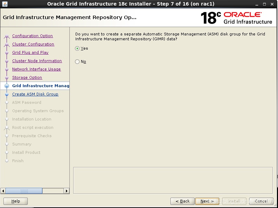Click the message text area at bottom
The height and width of the screenshot is (208, 278).
click(x=173, y=180)
